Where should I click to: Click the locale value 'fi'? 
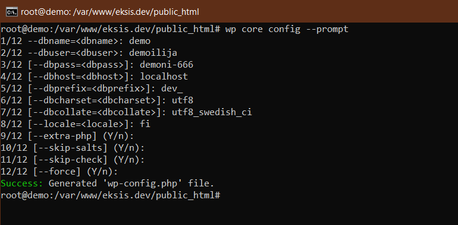click(x=145, y=124)
